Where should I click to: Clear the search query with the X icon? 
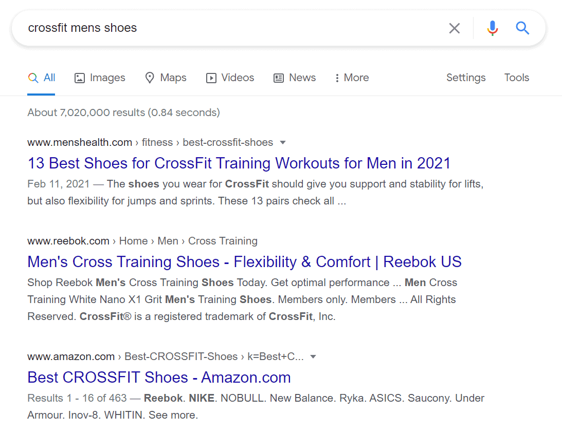click(454, 28)
